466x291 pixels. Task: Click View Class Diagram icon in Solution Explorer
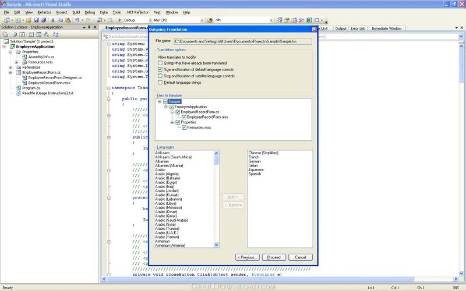click(46, 34)
